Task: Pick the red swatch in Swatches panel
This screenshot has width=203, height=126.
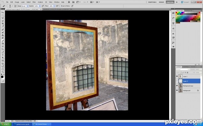Action: [176, 13]
